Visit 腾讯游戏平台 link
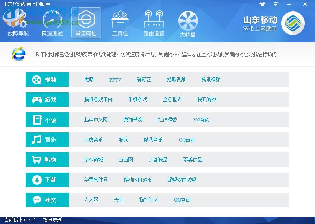 [98, 100]
